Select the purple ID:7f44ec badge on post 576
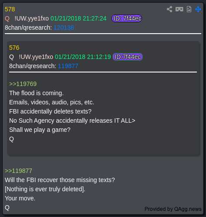206x217 pixels. pos(128,57)
